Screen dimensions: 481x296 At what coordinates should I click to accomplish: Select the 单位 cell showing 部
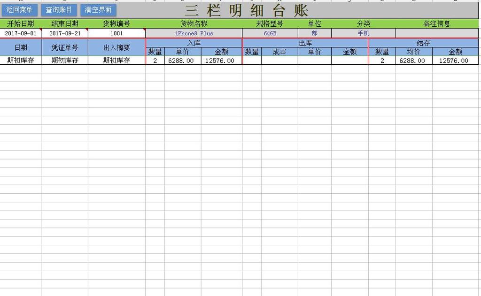point(314,33)
